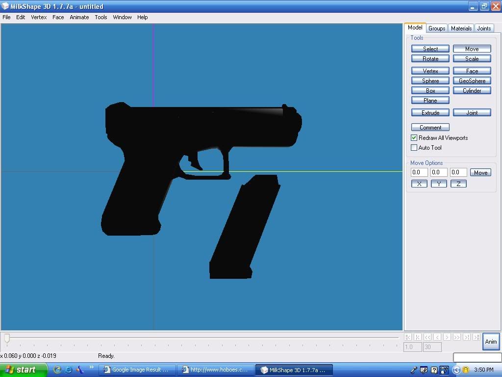The image size is (502, 377).
Task: Select the Plane primitive tool
Action: click(x=430, y=100)
